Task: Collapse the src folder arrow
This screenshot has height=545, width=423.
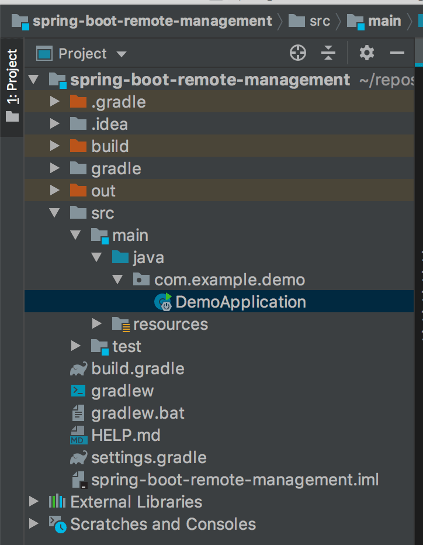Action: click(54, 213)
